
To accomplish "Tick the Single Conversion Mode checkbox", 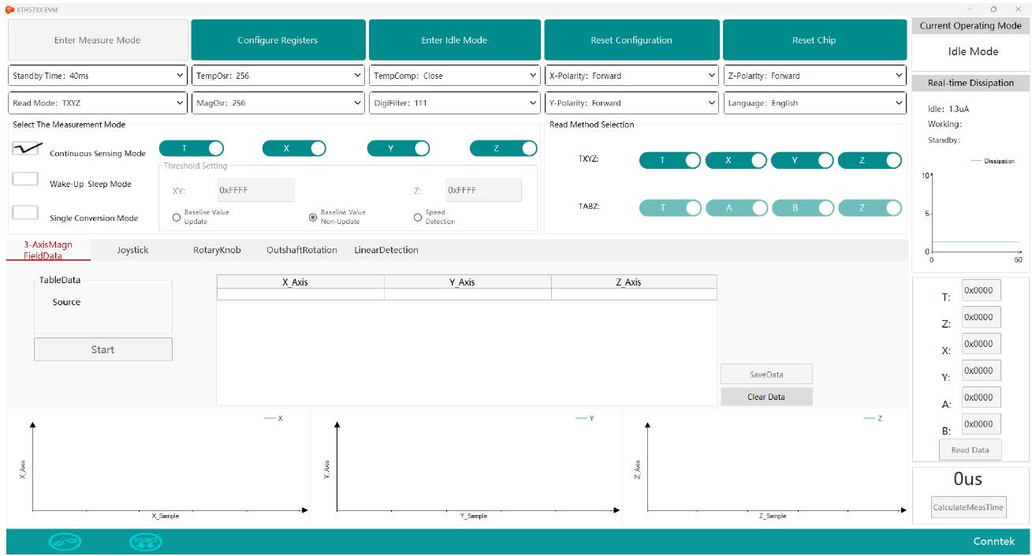I will (26, 212).
